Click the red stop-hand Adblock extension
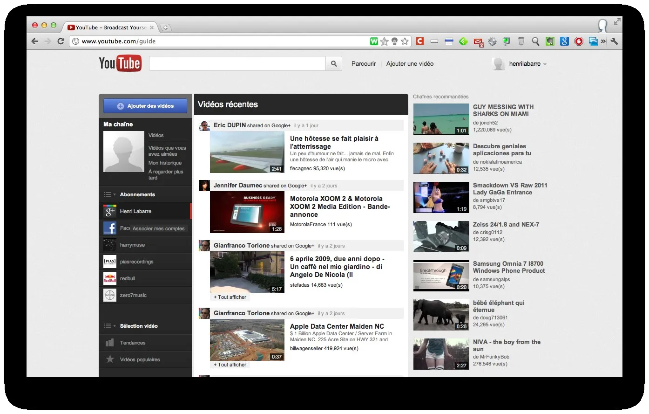 point(579,41)
